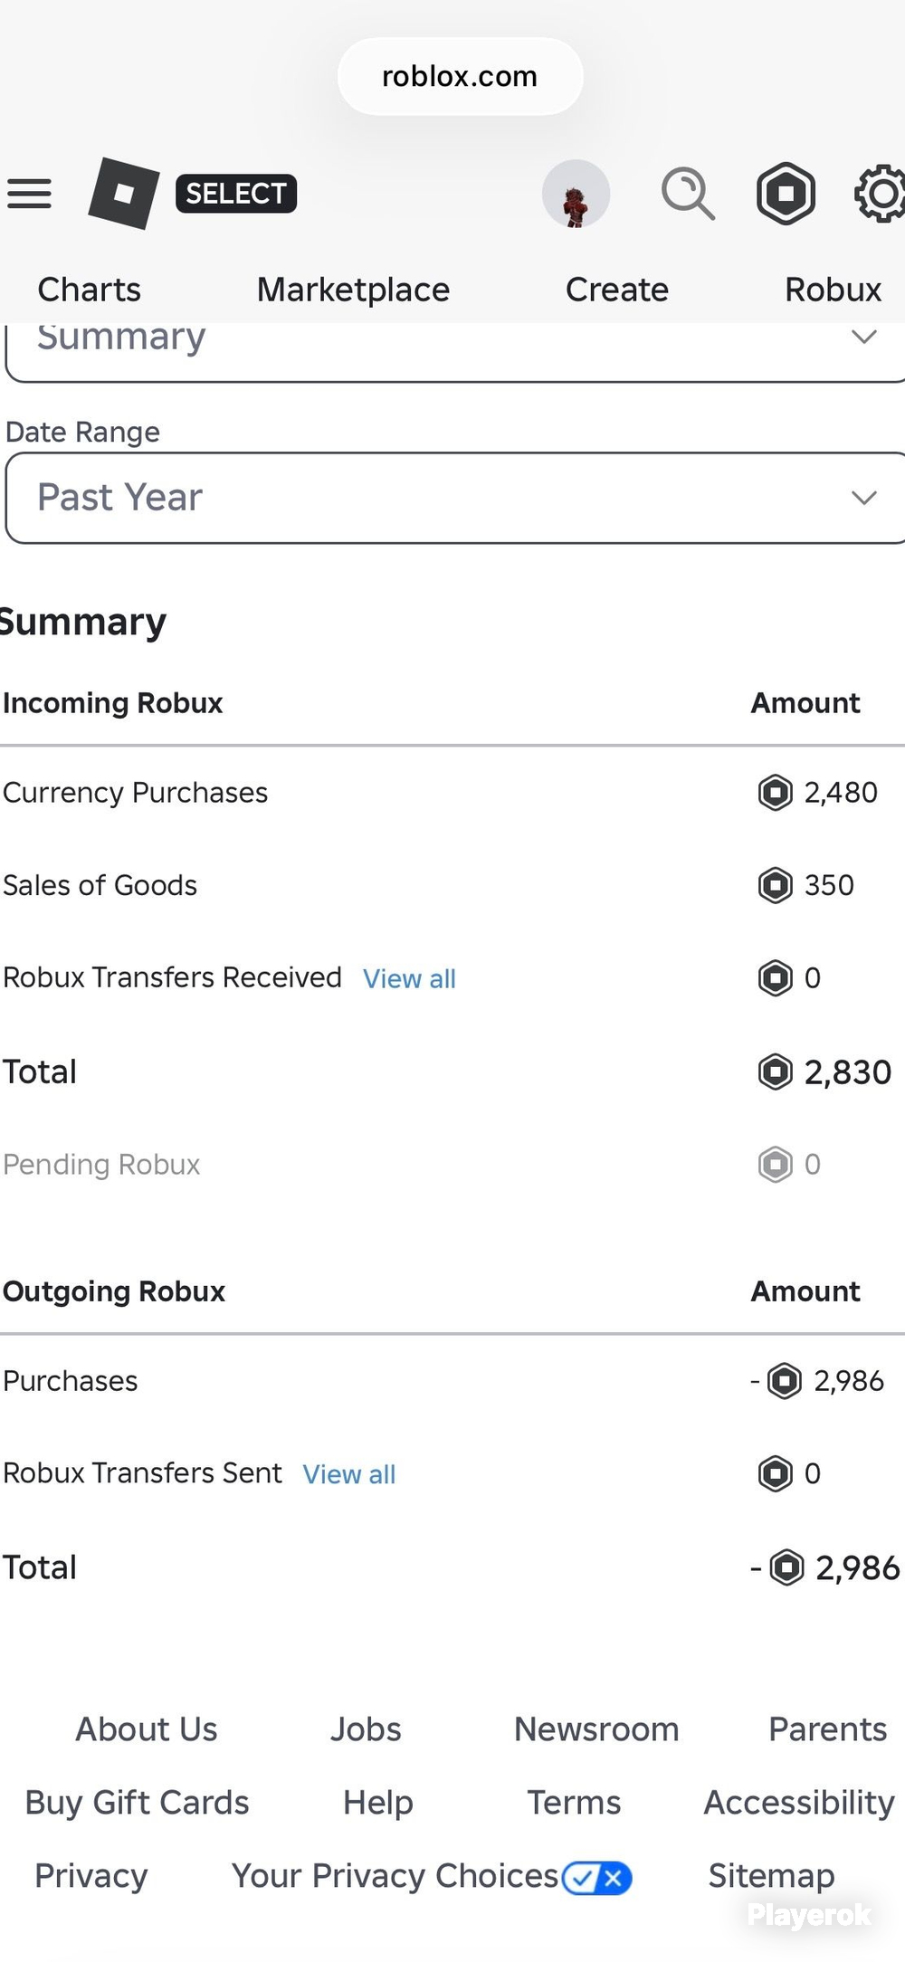Toggle the Your Privacy Choices check icon
The image size is (905, 1962).
coord(596,1879)
